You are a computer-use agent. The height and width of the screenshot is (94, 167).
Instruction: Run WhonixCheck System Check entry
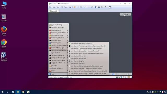[88, 71]
